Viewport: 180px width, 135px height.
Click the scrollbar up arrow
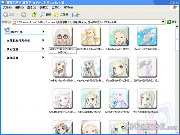[x=177, y=26]
